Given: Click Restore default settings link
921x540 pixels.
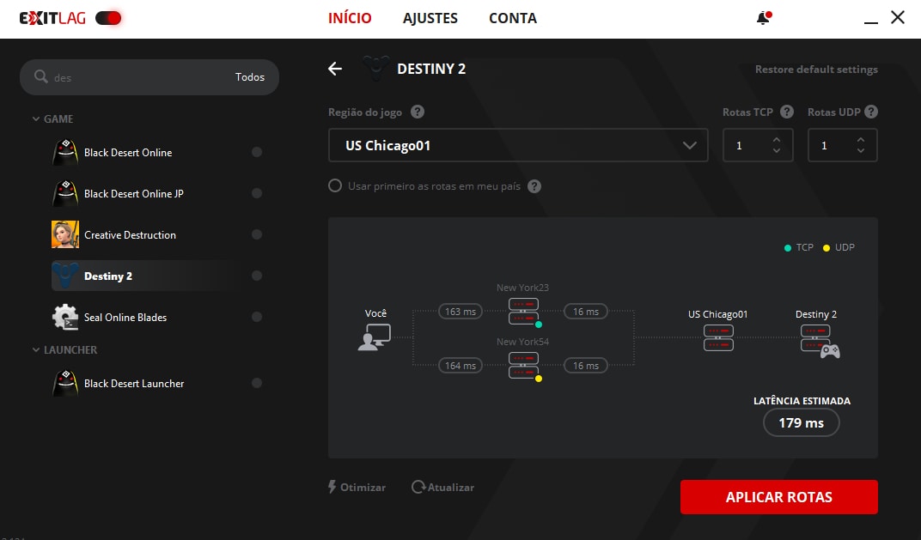Looking at the screenshot, I should coord(816,70).
